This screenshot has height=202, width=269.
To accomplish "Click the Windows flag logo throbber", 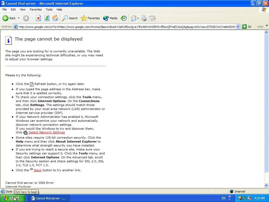I will pyautogui.click(x=264, y=10).
